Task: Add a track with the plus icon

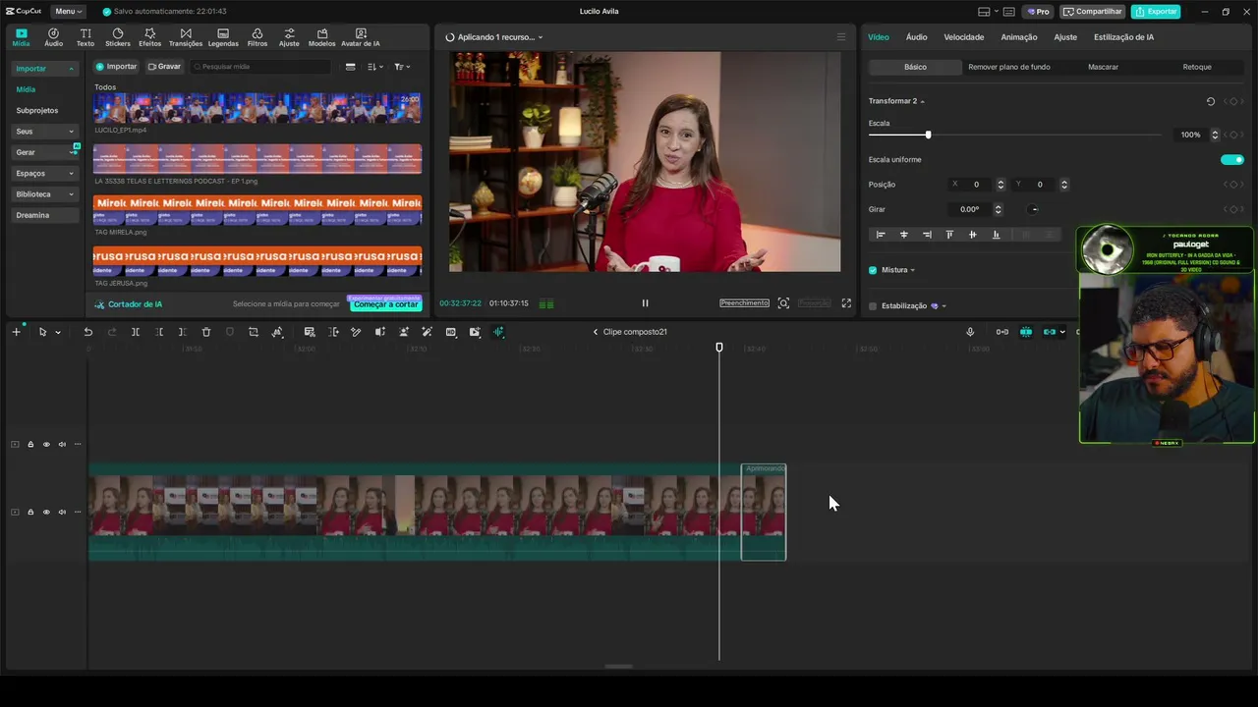Action: tap(16, 332)
